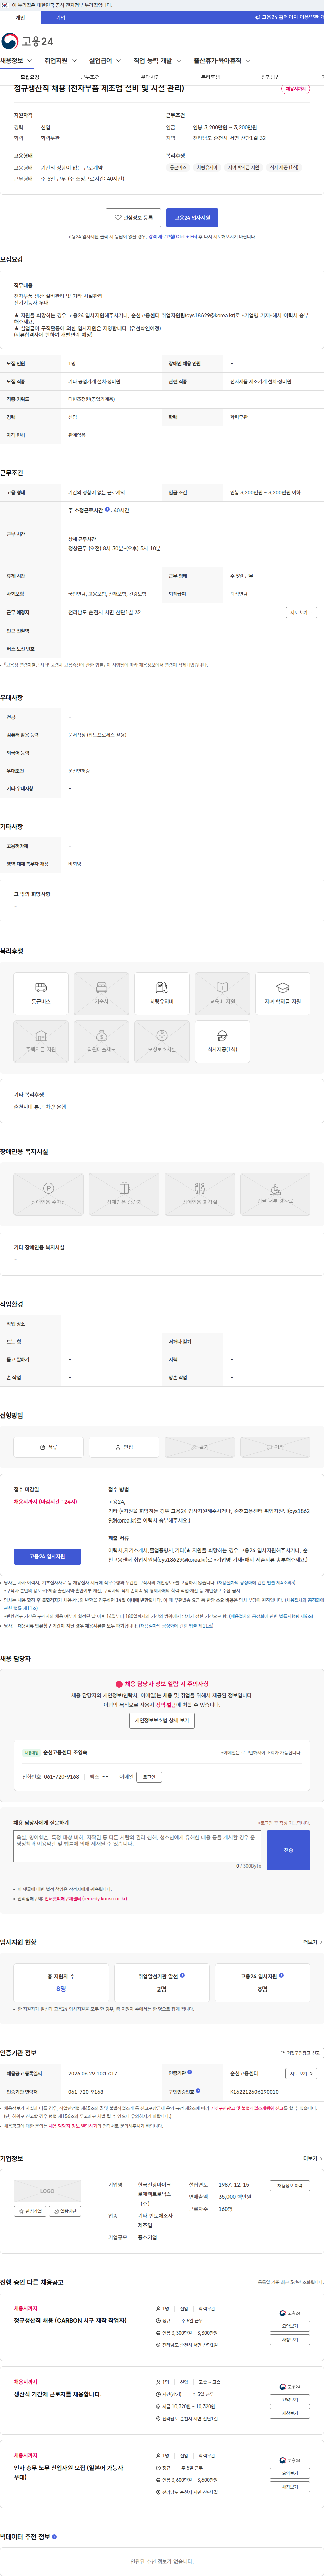Open 지도 보기 beside 순천고용센터 인증기관
324x2576 pixels.
coord(301,2073)
